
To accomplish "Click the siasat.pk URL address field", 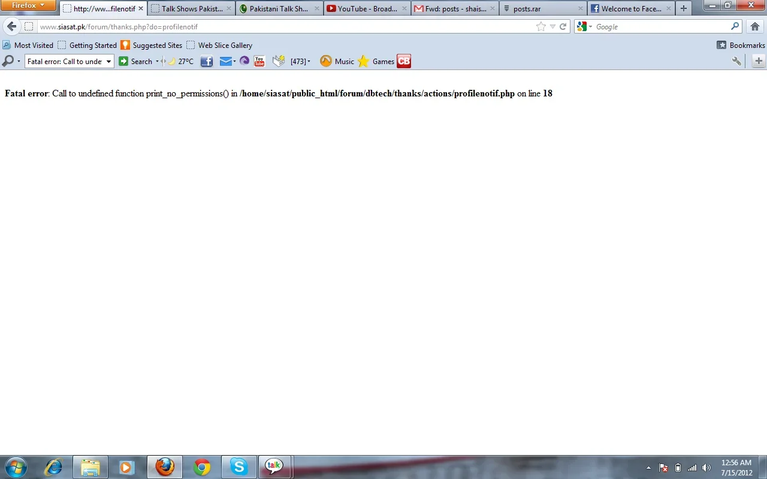I will (x=285, y=26).
